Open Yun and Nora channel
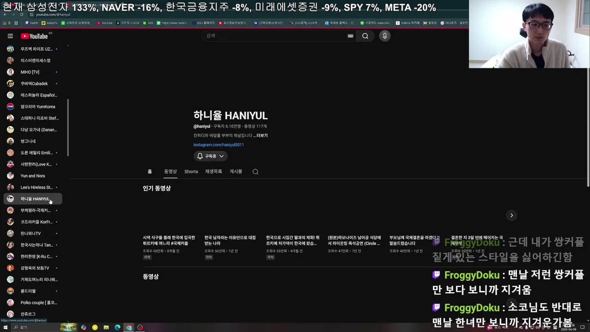 tap(32, 176)
